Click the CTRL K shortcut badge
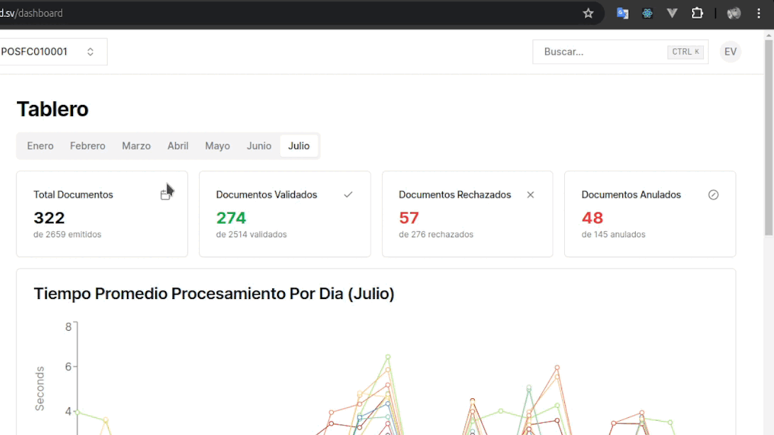The image size is (774, 435). pyautogui.click(x=685, y=51)
